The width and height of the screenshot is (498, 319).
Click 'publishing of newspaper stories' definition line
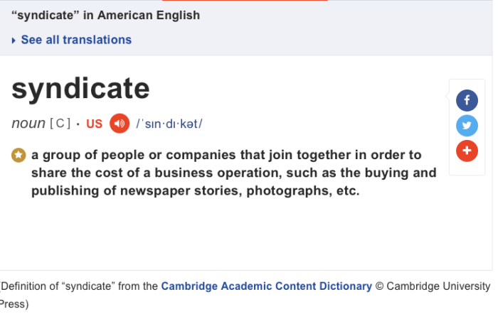click(x=196, y=191)
